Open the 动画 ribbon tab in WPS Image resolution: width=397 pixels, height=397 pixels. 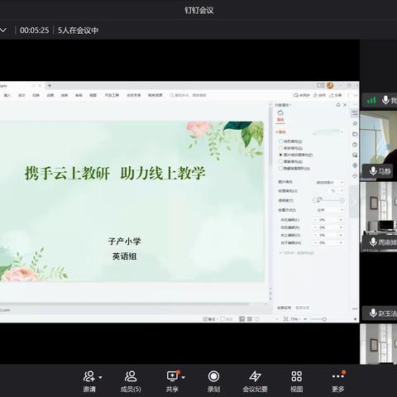50,95
